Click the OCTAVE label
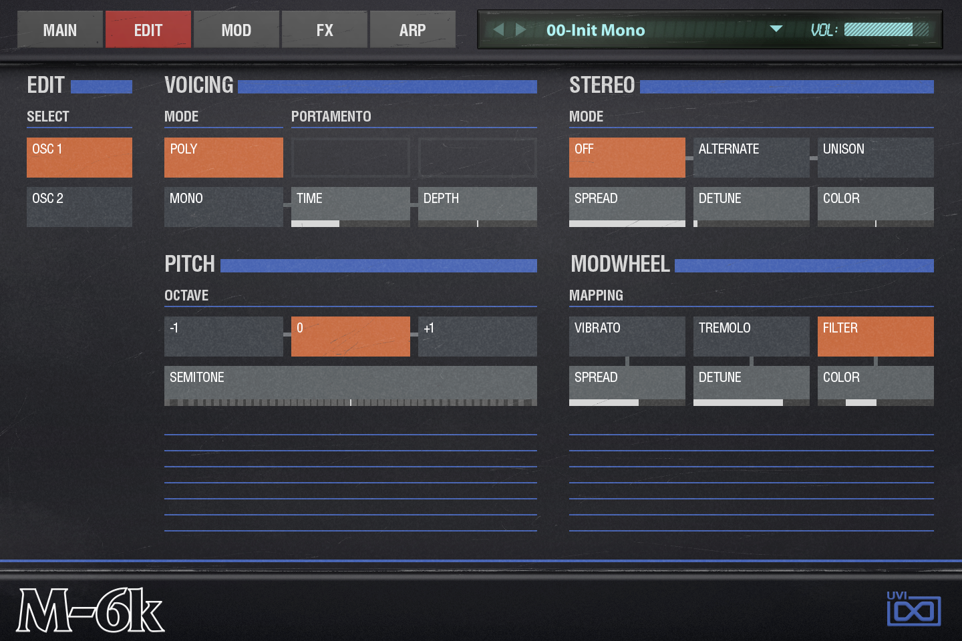962x641 pixels. click(186, 295)
